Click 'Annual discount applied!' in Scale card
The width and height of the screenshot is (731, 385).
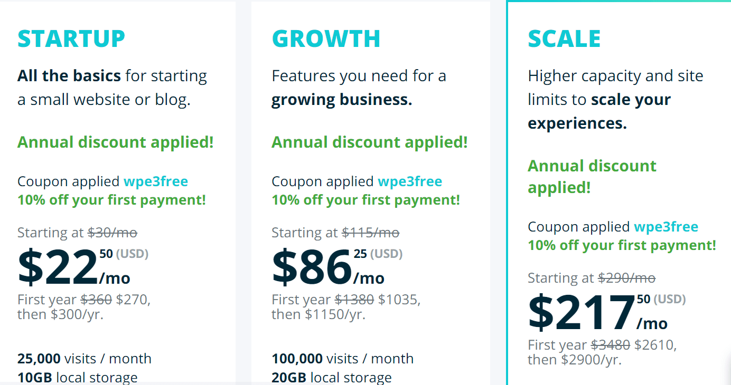tap(592, 177)
